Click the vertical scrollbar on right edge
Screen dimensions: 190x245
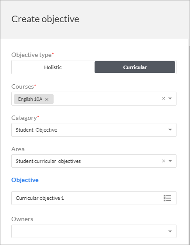(189, 141)
